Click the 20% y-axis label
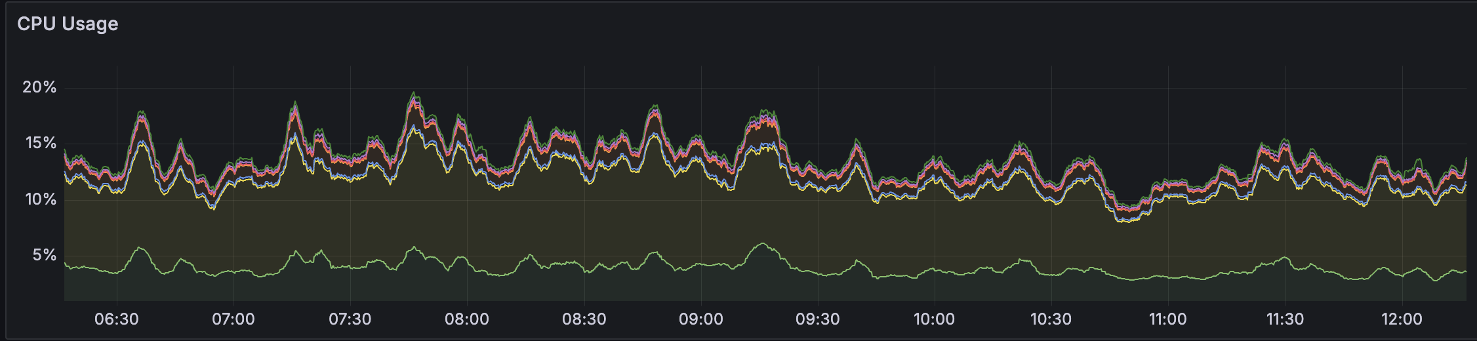The width and height of the screenshot is (1477, 341). click(x=39, y=87)
